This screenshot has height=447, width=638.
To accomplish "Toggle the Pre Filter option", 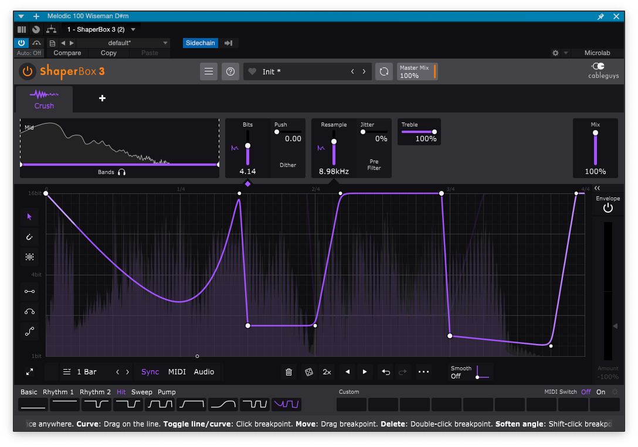I will click(374, 165).
